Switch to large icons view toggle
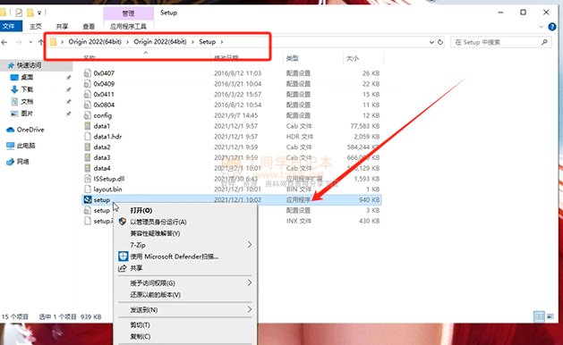 (x=550, y=316)
